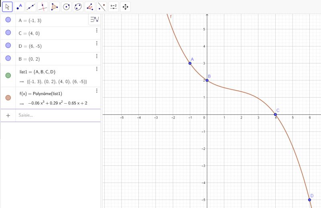Select the Slider a=2 tool
This screenshot has height=208, width=321.
point(114,7)
